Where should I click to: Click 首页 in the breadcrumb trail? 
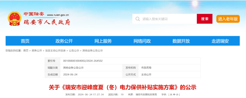[x=26, y=51]
